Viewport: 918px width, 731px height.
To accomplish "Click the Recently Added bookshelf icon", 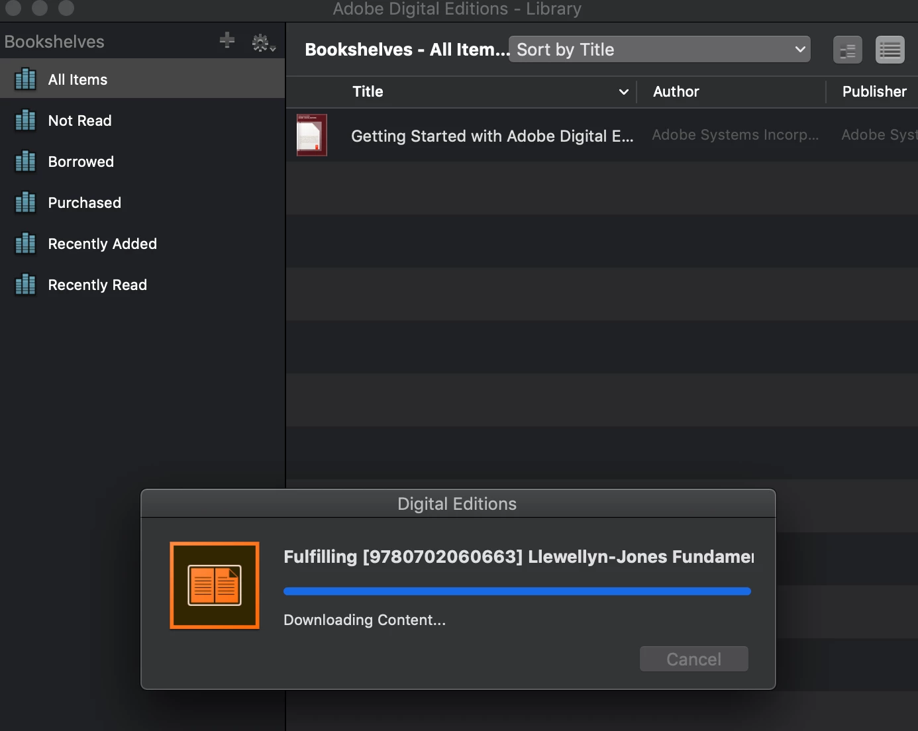I will point(25,243).
